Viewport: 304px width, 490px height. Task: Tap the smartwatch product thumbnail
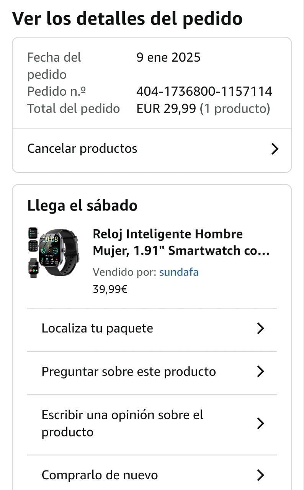[x=54, y=252]
